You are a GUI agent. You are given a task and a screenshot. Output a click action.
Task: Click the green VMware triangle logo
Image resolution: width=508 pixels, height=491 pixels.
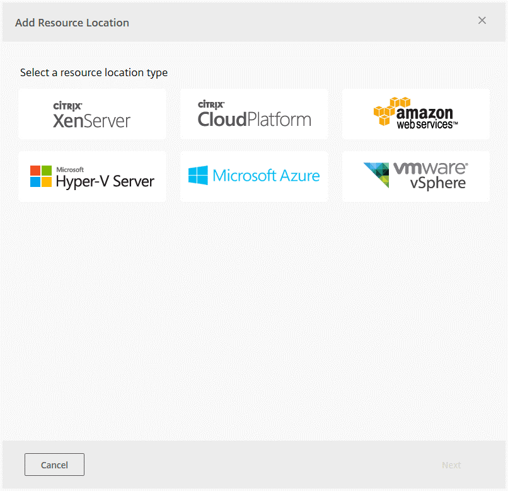(x=377, y=175)
